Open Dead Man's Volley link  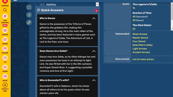coord(142,45)
